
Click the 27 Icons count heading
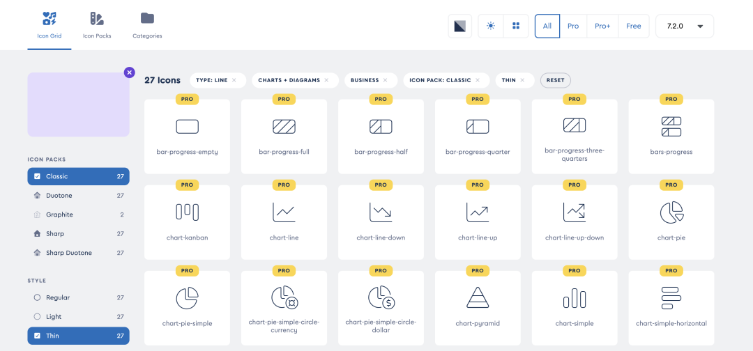pyautogui.click(x=162, y=81)
